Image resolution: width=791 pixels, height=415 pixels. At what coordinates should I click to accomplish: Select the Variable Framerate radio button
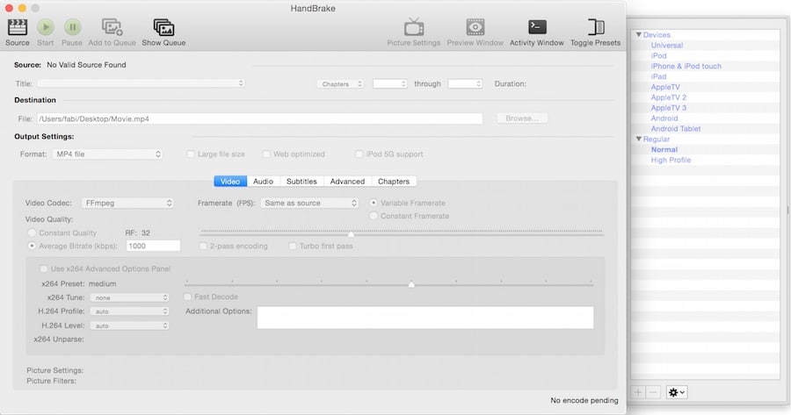click(x=374, y=203)
